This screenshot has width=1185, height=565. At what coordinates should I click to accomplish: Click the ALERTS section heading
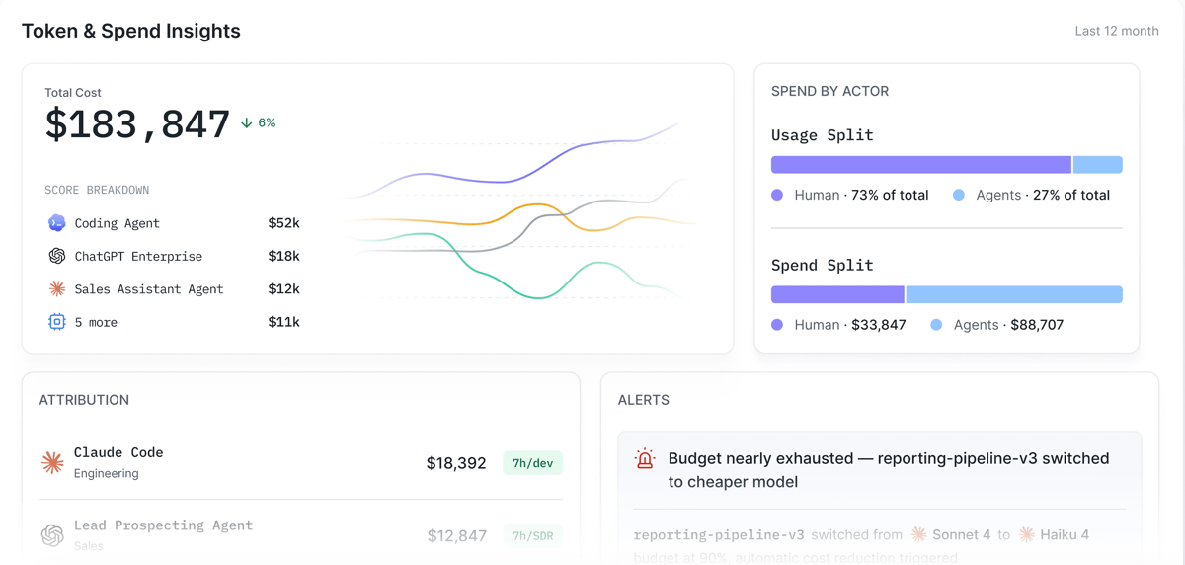coord(644,400)
